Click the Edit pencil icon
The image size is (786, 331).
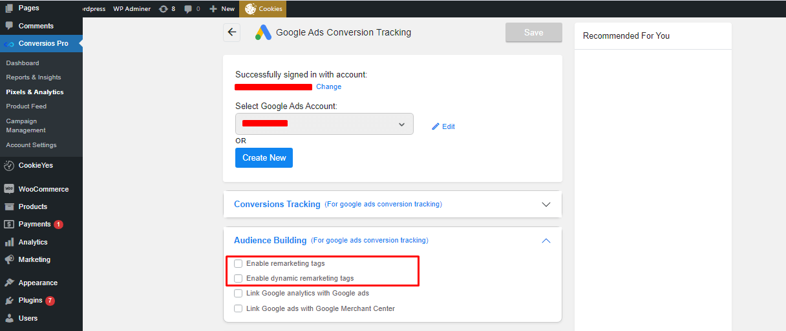pos(436,126)
